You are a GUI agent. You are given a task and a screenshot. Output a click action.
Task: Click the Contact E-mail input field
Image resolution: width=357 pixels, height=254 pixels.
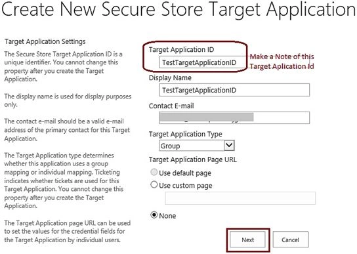pos(234,117)
